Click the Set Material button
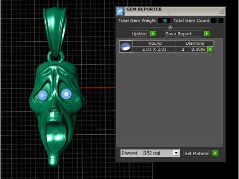This screenshot has width=239, height=179. (197, 153)
